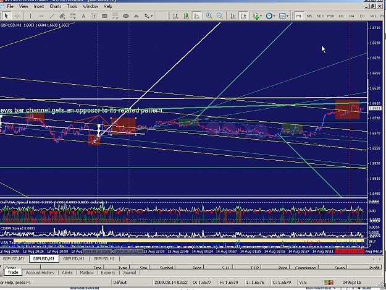Switch chart to Candlesticks mode

tap(186, 16)
